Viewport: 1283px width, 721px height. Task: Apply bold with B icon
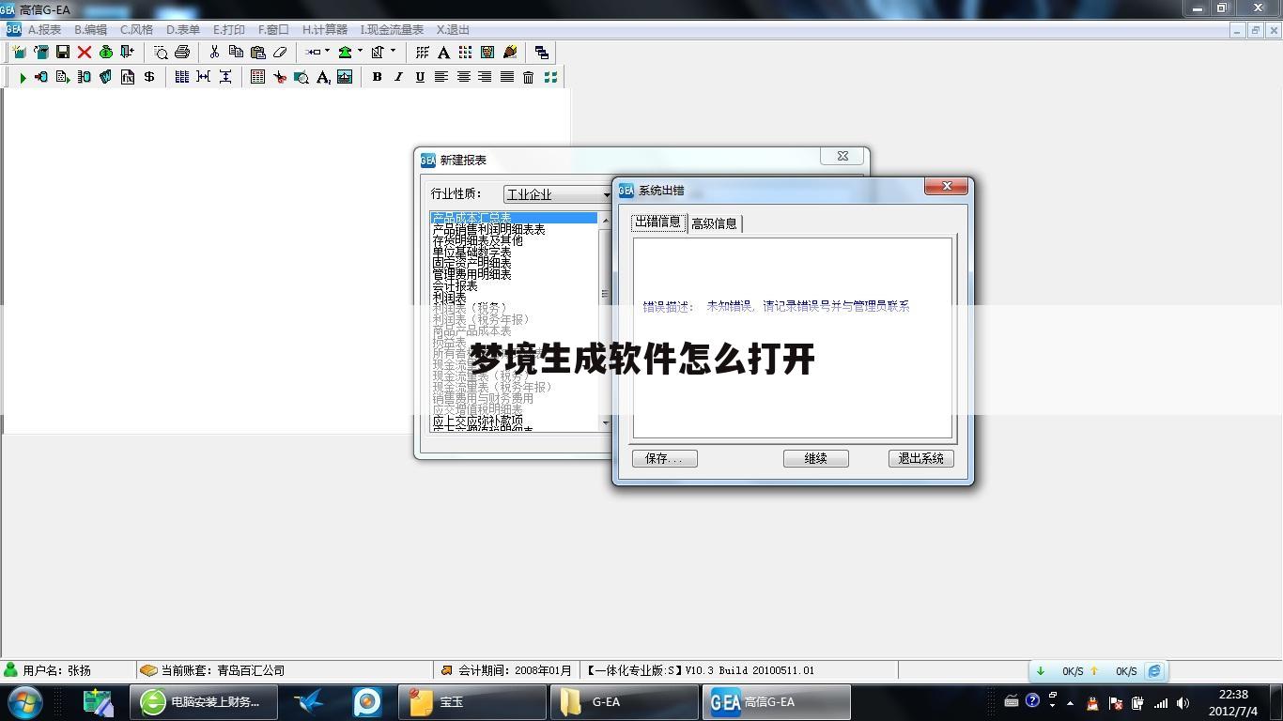point(377,77)
